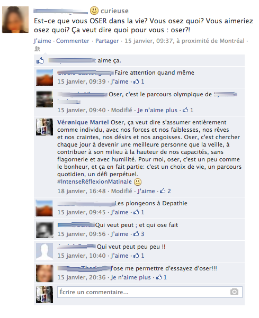Viewport: 259px width, 318px height.
Task: Toggle Je n'aime plus on 09:40 comment
Action: (x=157, y=110)
